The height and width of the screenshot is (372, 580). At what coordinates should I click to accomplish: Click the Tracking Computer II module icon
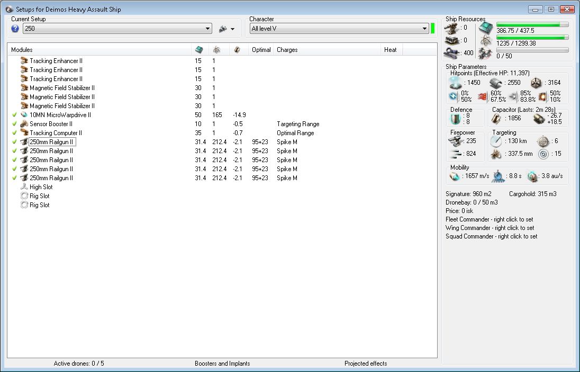pos(24,132)
